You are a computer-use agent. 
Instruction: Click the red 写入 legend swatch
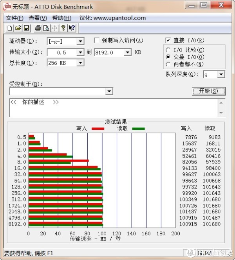pyautogui.click(x=98, y=129)
